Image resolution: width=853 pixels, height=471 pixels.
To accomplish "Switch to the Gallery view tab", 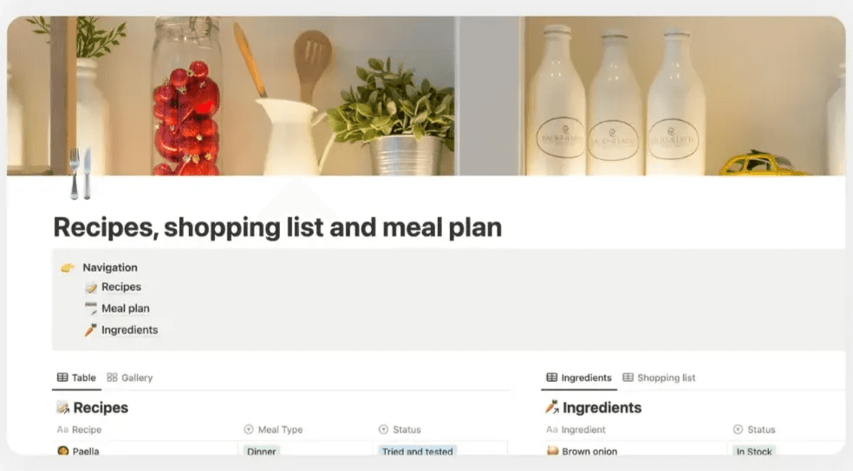I will pos(130,377).
